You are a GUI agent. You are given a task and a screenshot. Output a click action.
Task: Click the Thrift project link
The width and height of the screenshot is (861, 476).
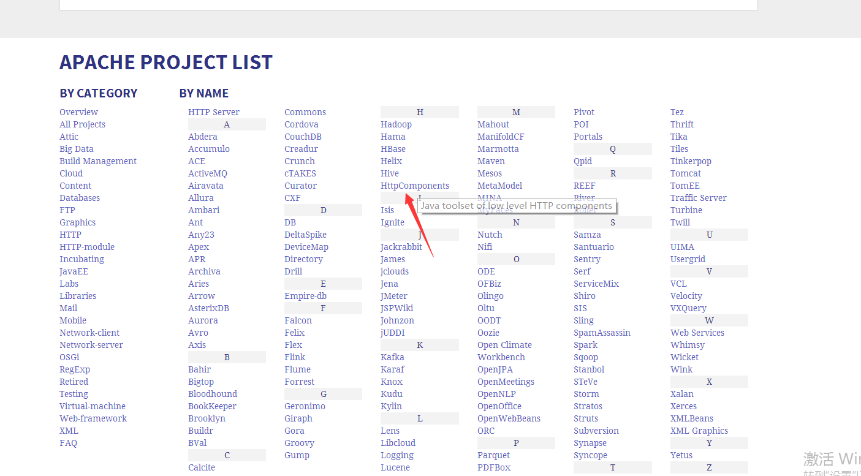coord(682,124)
